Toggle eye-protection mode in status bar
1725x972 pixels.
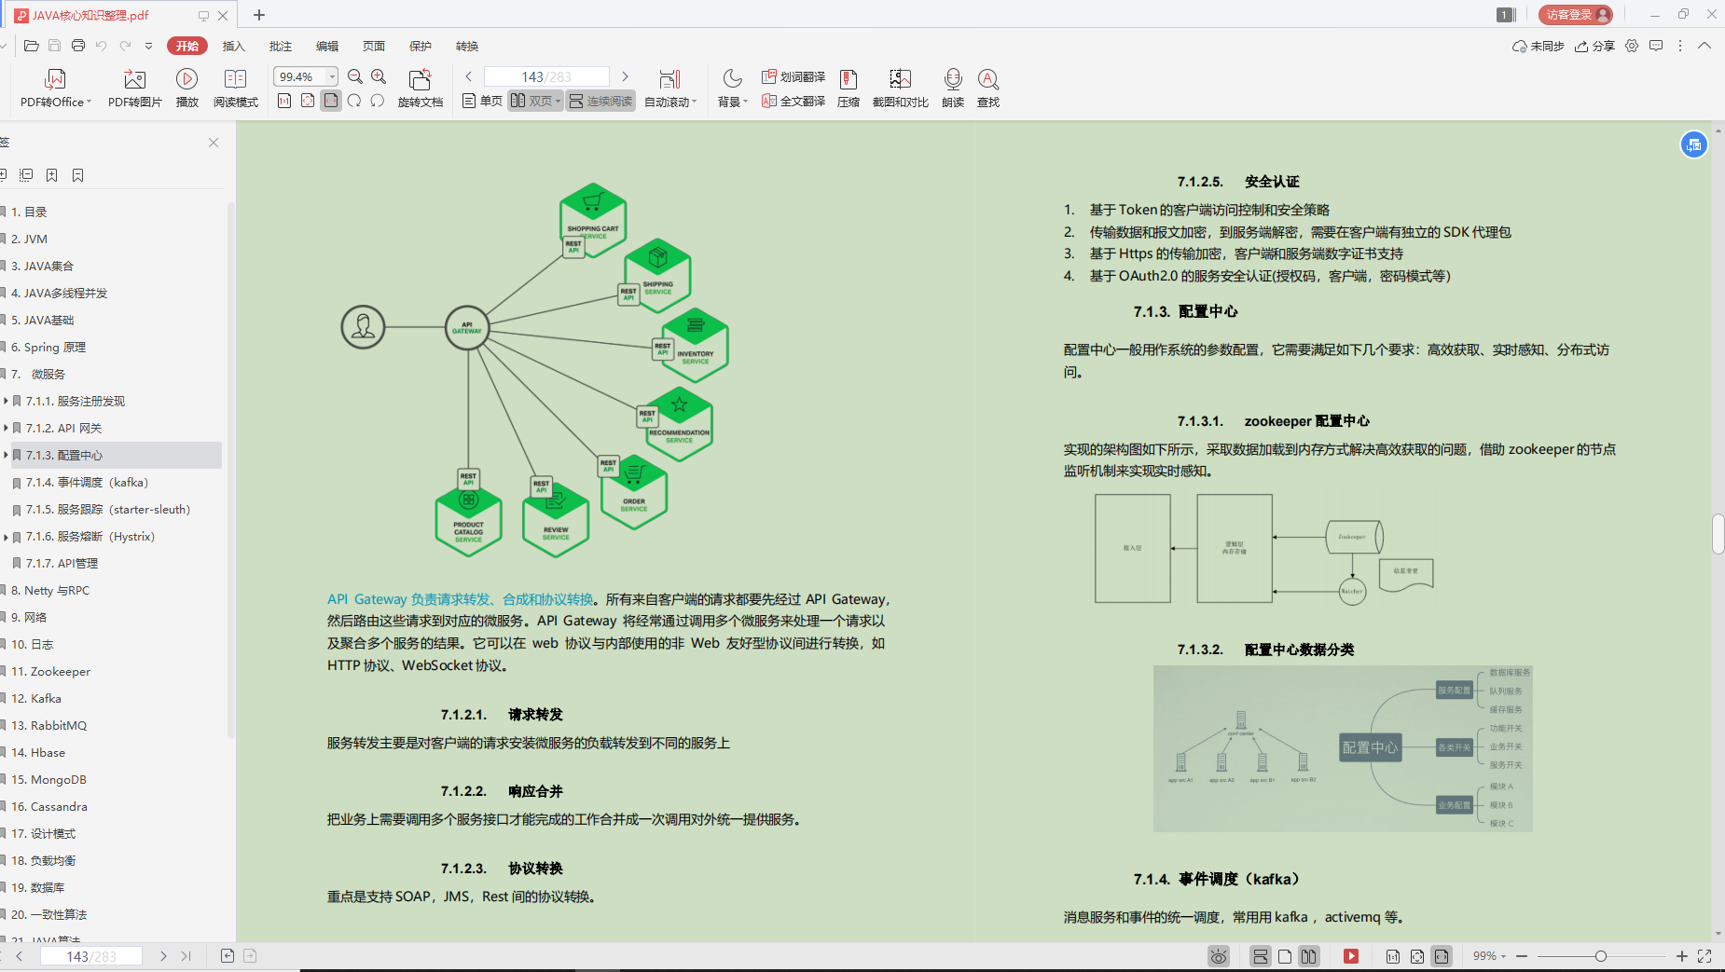click(x=1219, y=956)
